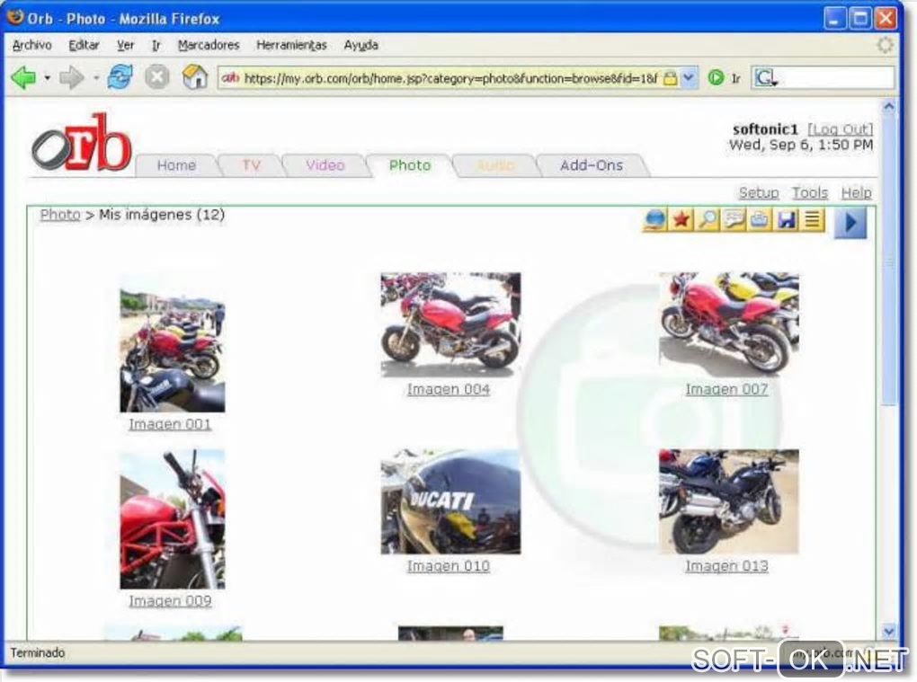Click the Imagen 009 red frame thumbnail

pos(173,519)
